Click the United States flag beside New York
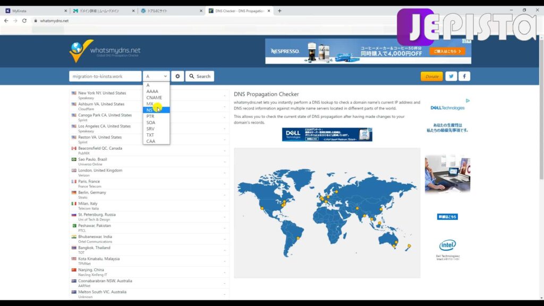Viewport: 544px width, 306px height. (74, 93)
